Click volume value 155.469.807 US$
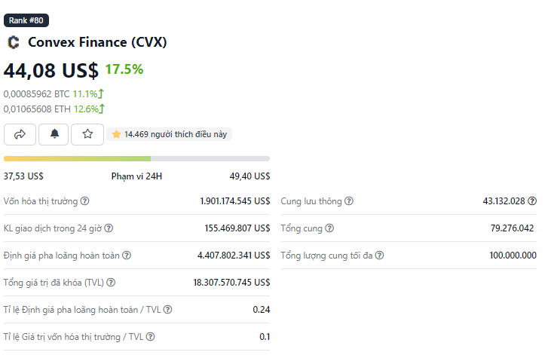 coord(237,228)
